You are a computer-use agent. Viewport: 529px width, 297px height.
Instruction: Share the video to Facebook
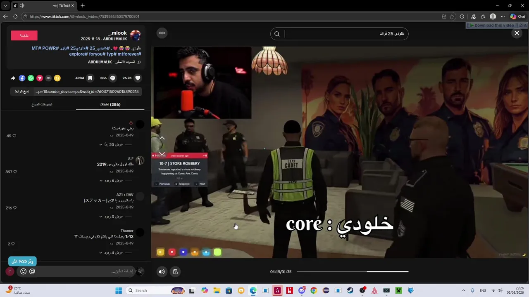[x=22, y=78]
